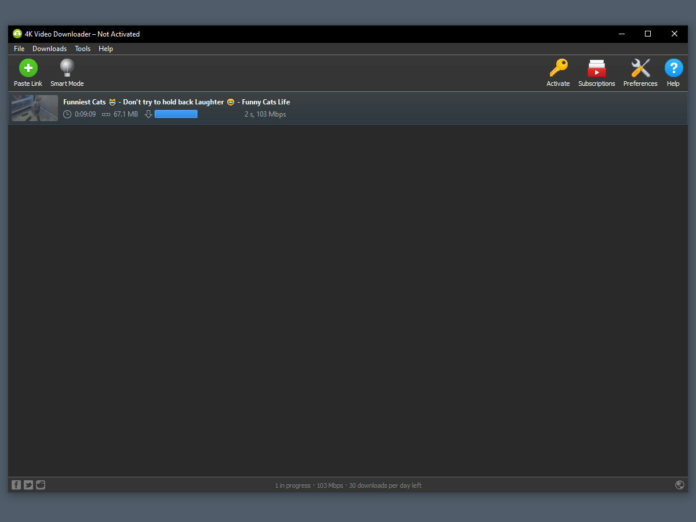Close the 4K Video Downloader window
The height and width of the screenshot is (522, 696).
(675, 34)
